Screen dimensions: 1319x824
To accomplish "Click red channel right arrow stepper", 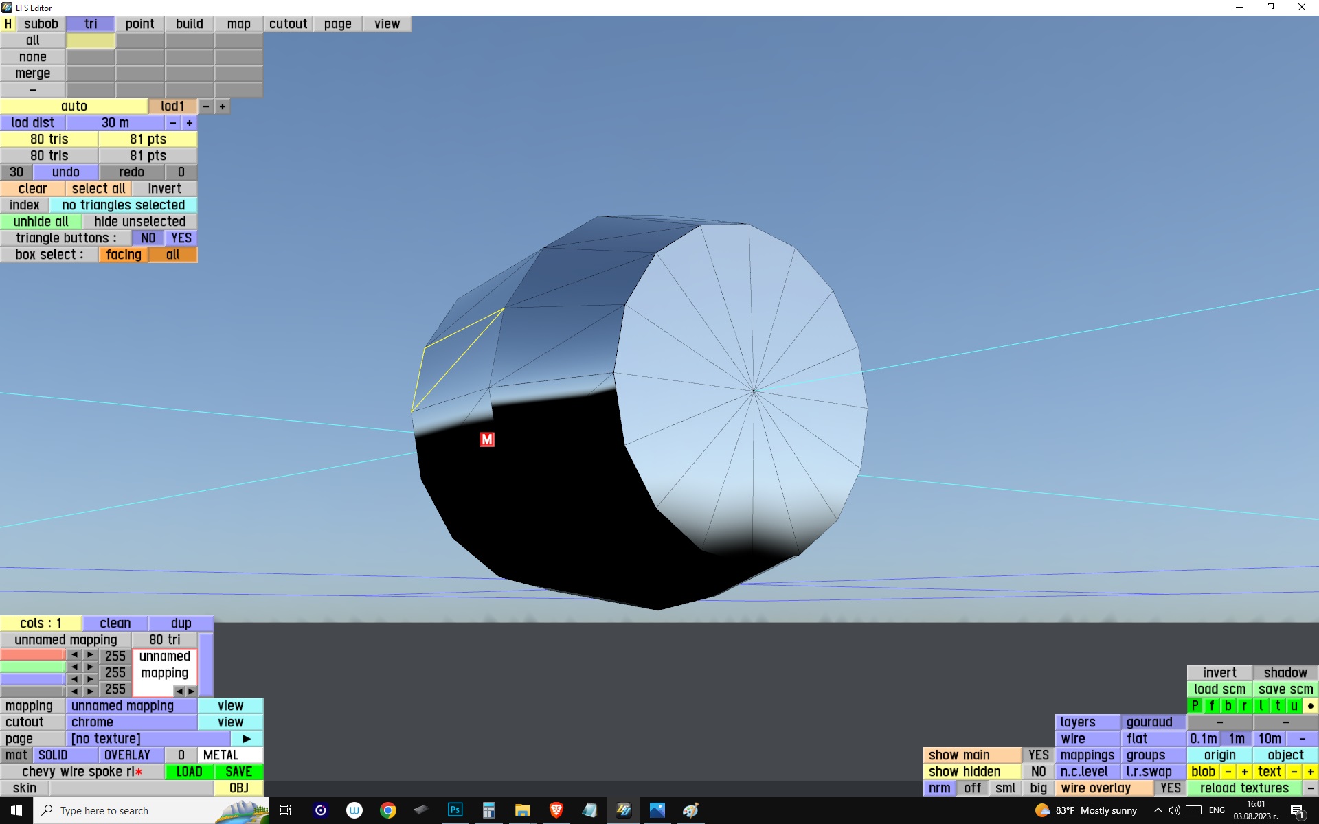I will click(x=90, y=655).
